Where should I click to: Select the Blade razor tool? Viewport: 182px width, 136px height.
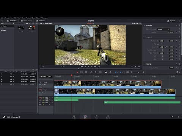[86, 72]
